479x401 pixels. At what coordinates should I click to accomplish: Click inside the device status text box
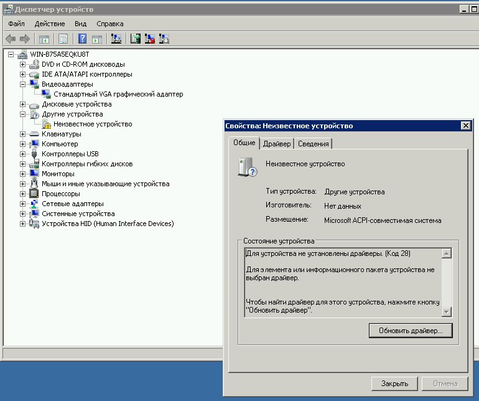(x=343, y=282)
